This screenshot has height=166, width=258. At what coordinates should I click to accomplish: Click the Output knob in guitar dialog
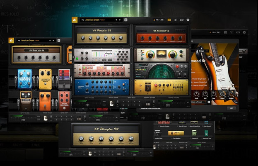coord(231,94)
